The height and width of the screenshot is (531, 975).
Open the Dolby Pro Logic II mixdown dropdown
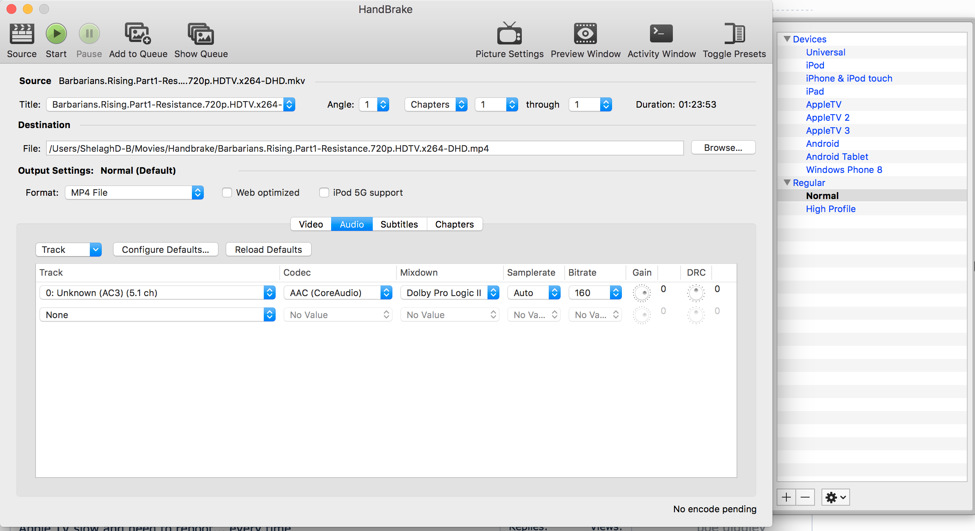click(450, 293)
